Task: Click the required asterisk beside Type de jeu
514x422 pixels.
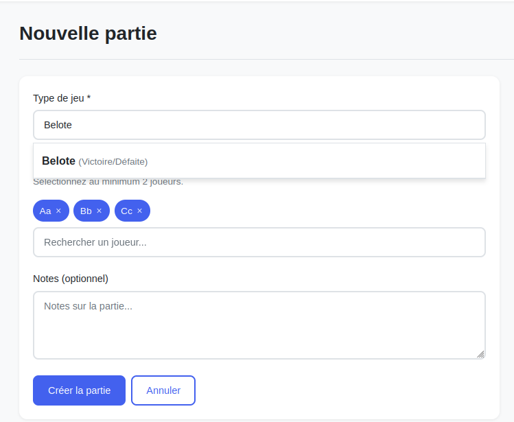Action: pos(89,97)
